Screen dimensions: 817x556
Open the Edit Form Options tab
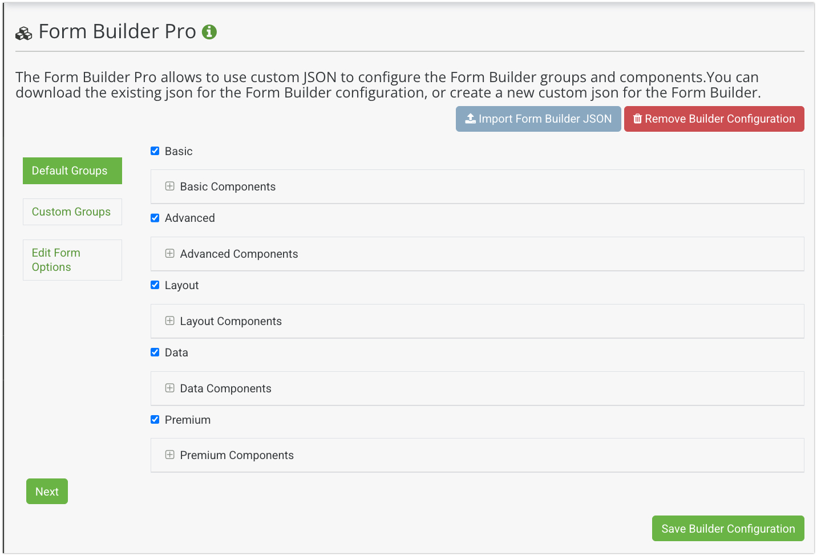(72, 260)
